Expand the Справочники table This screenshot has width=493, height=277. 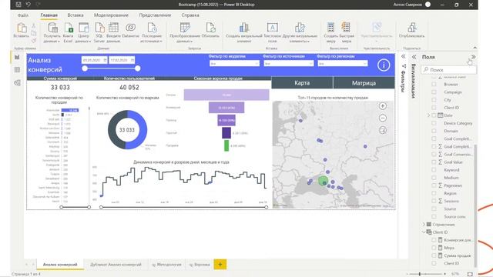424,224
